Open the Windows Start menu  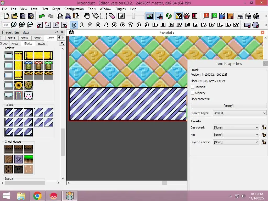6,196
